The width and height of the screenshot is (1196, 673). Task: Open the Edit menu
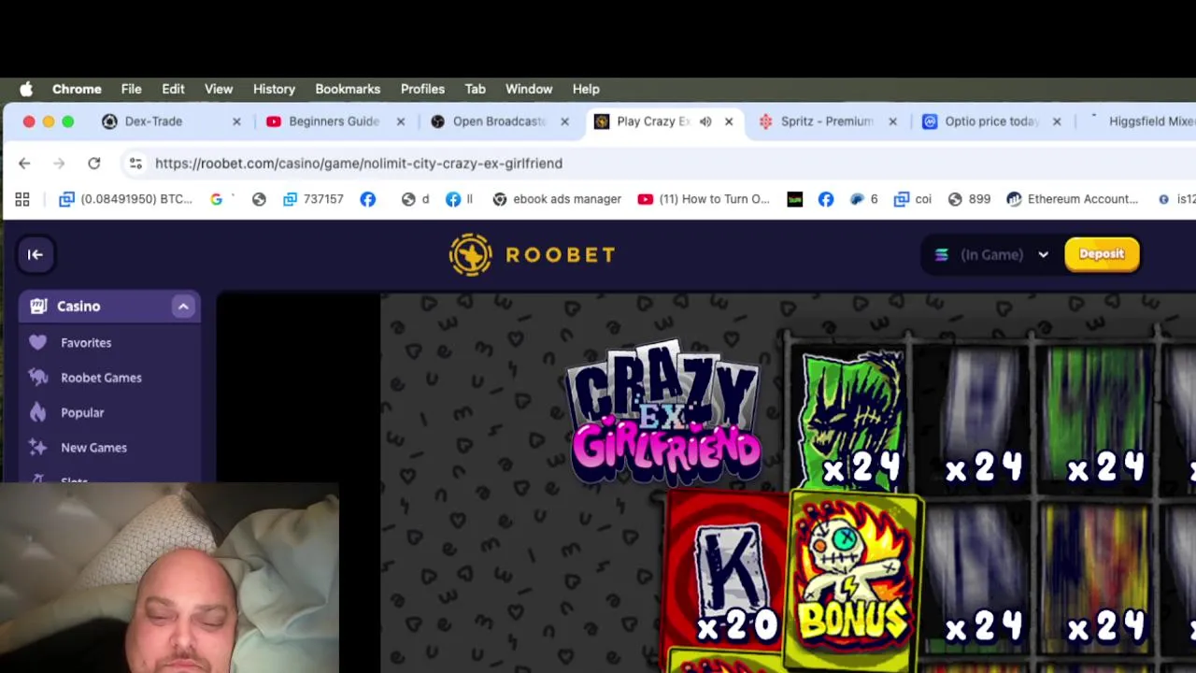pos(173,89)
